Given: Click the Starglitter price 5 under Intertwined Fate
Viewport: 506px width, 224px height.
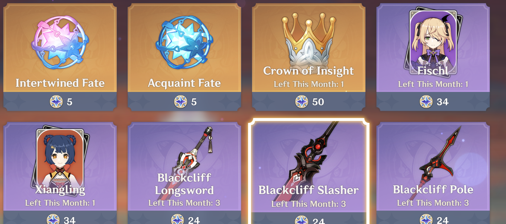Looking at the screenshot, I should pyautogui.click(x=61, y=102).
